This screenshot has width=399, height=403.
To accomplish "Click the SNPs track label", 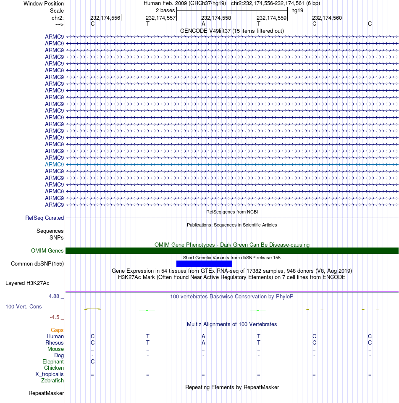I will click(x=57, y=237).
